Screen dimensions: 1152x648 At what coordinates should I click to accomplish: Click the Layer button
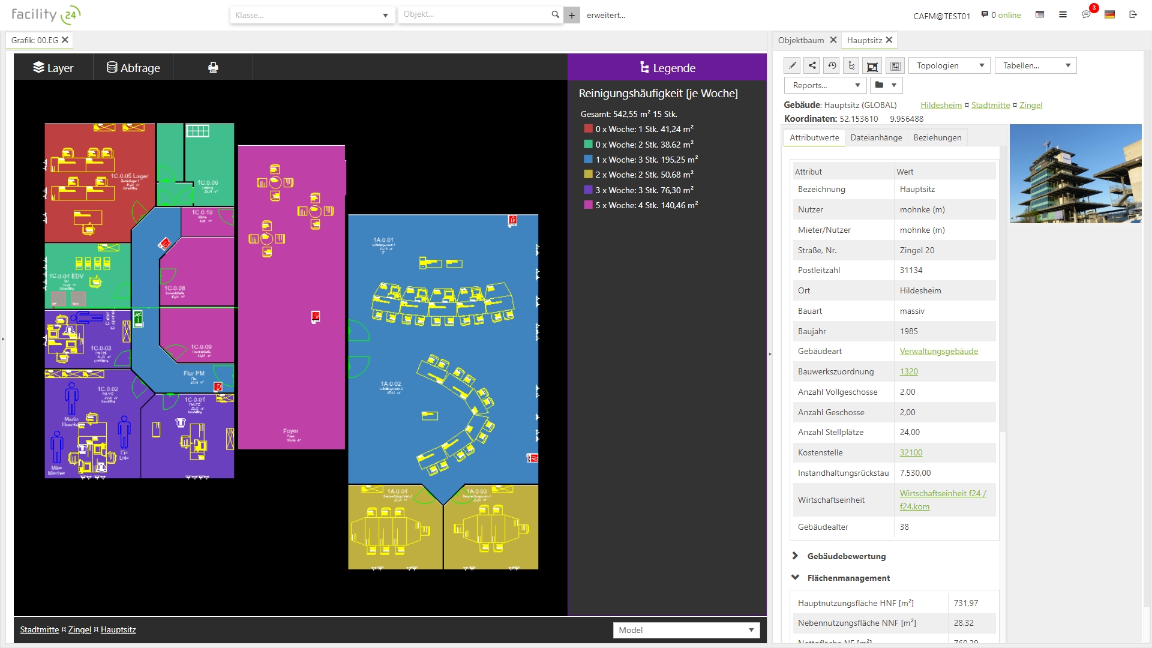coord(53,68)
